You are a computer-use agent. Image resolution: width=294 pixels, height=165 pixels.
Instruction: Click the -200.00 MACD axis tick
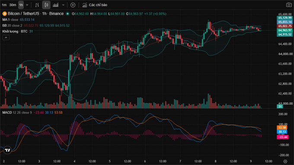pyautogui.click(x=284, y=155)
